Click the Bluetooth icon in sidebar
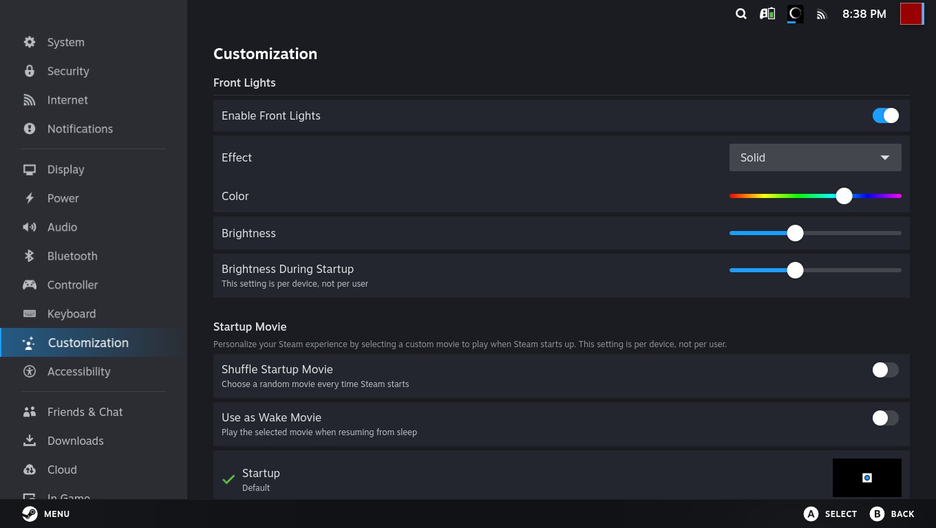936x528 pixels. click(x=30, y=256)
